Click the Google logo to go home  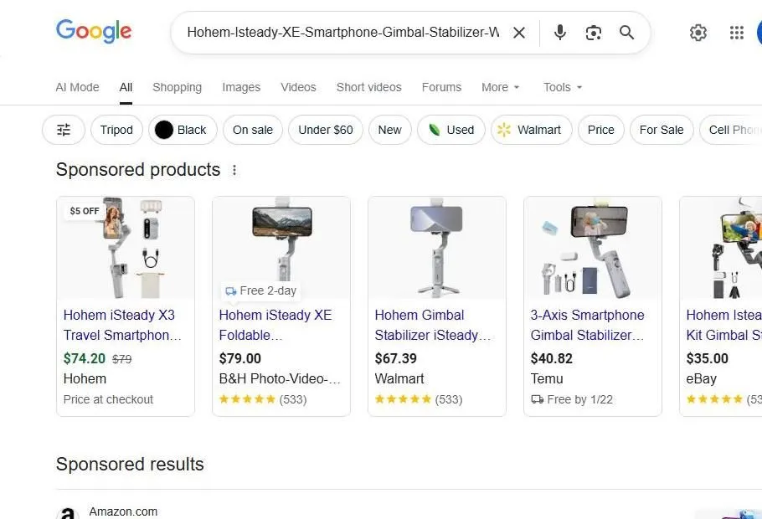[93, 32]
